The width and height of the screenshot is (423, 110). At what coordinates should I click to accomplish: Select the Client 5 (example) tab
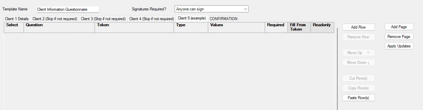(192, 18)
